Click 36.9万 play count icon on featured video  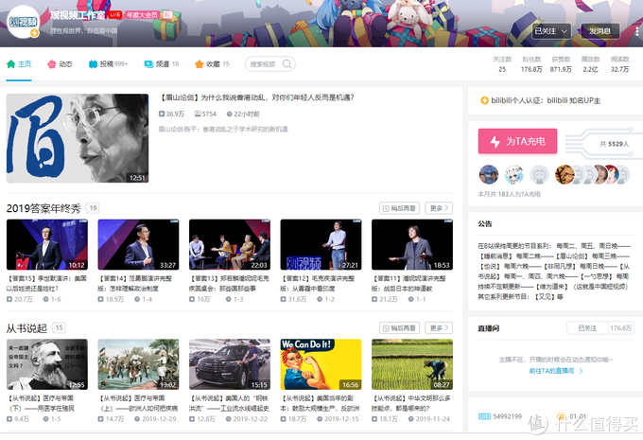(x=162, y=114)
